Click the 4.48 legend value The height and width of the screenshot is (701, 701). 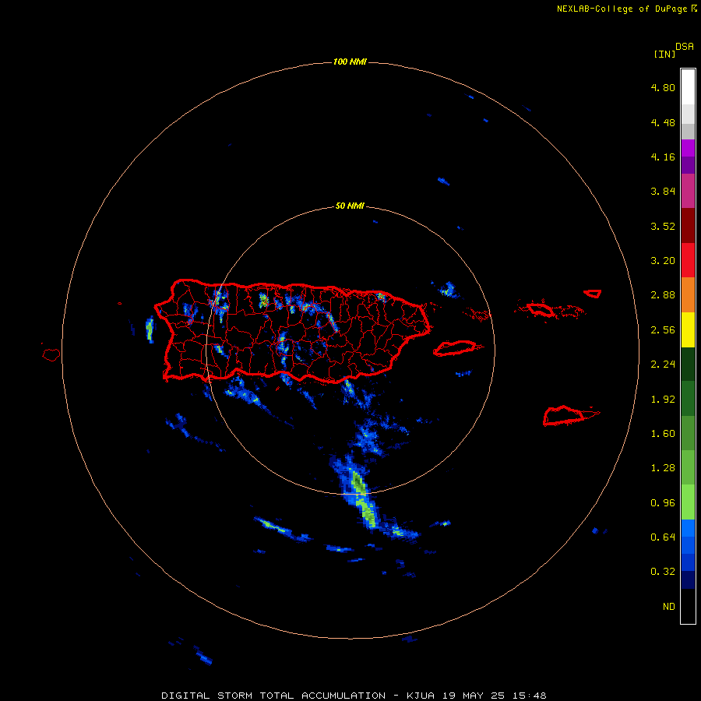click(x=663, y=122)
